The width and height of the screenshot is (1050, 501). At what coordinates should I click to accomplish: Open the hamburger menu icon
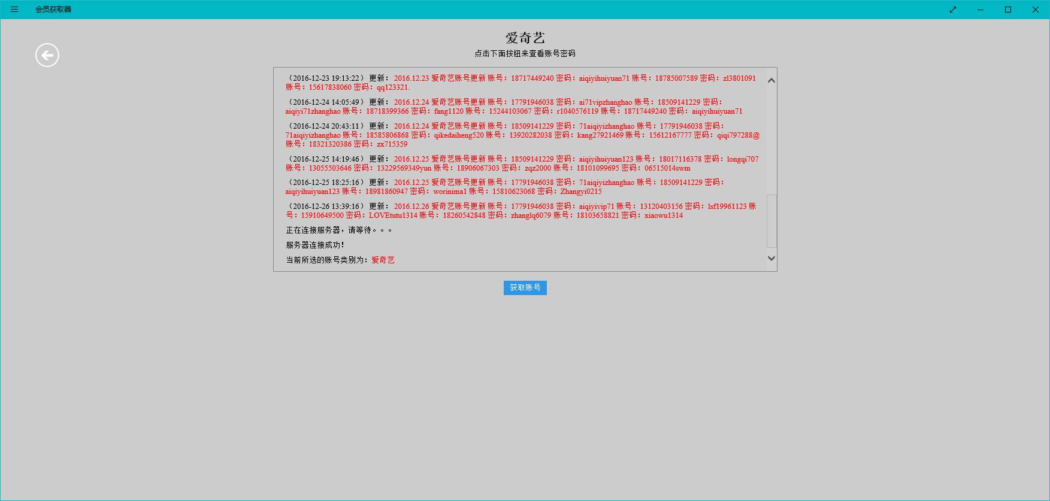coord(14,10)
